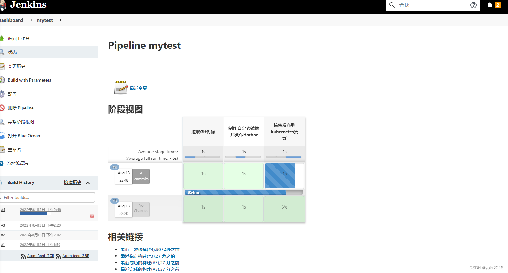The height and width of the screenshot is (273, 508).
Task: Click the magnifier icon beside 完整阶段视图
Action: 2,122
